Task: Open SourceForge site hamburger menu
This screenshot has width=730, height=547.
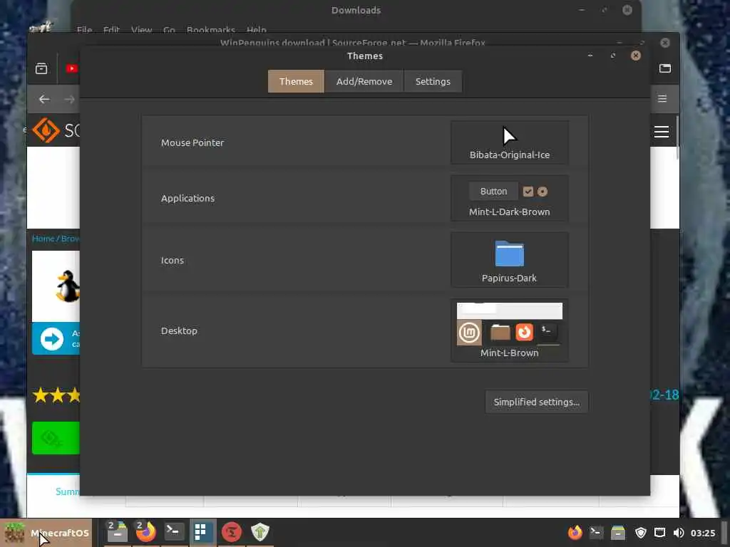Action: [662, 132]
